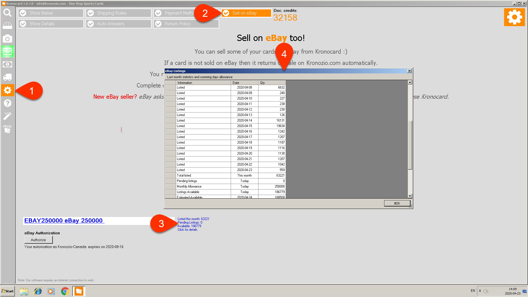Open the Store Details tab
The width and height of the screenshot is (528, 297).
point(51,24)
